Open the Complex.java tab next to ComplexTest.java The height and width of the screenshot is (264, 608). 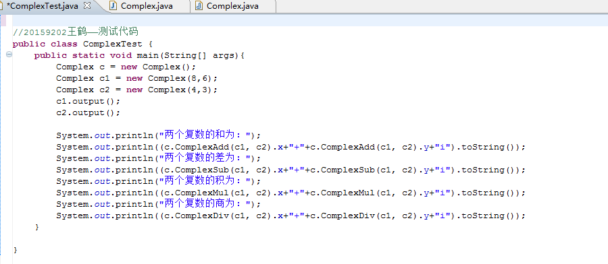(147, 6)
